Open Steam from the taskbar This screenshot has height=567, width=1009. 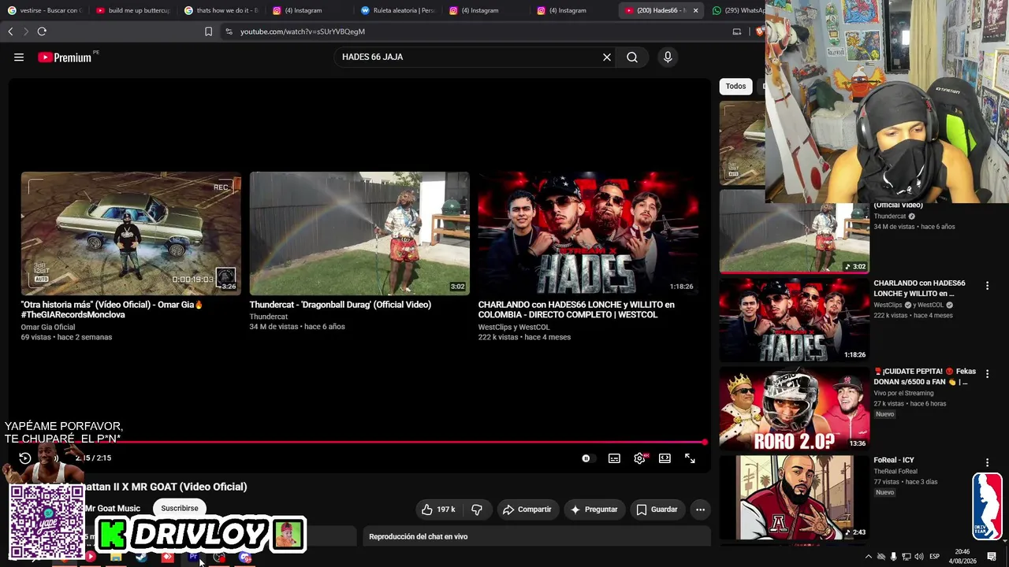(142, 558)
